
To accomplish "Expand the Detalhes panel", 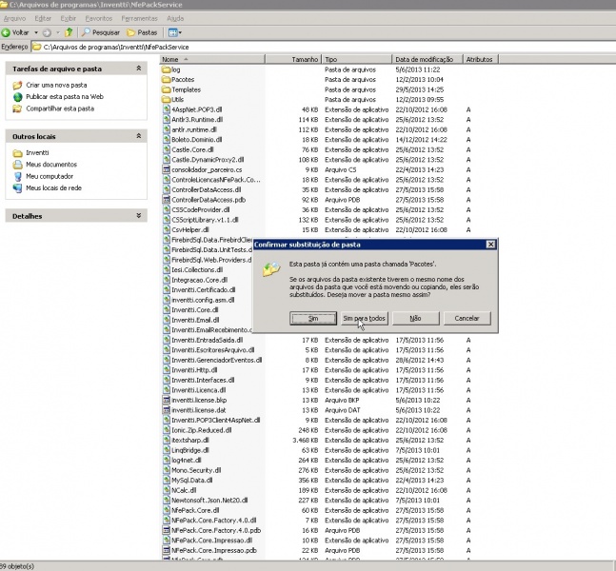I will [138, 216].
